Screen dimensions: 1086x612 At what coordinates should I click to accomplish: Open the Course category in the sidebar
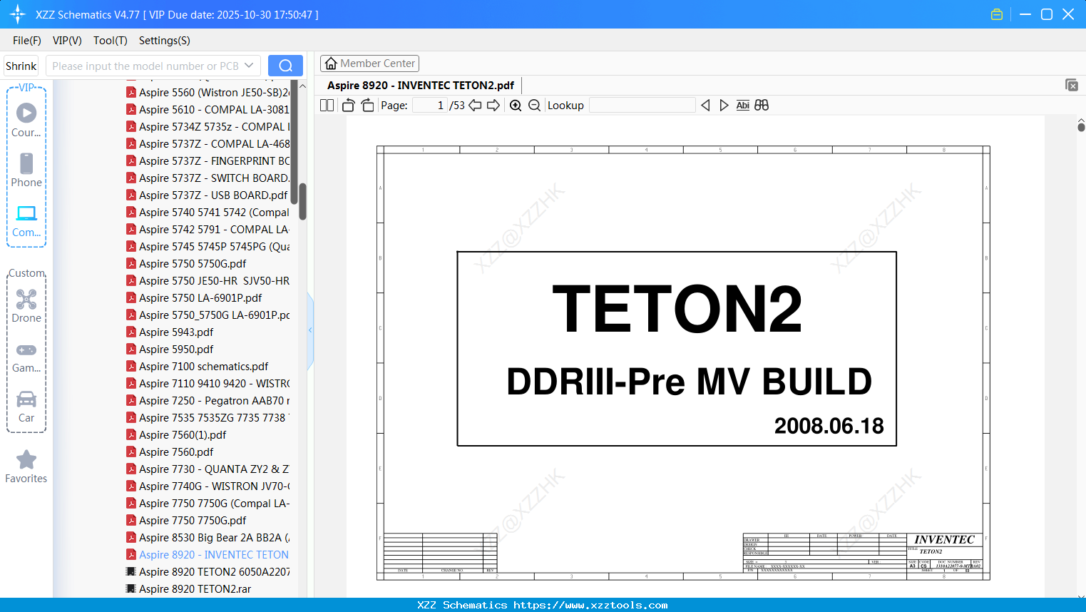coord(26,121)
